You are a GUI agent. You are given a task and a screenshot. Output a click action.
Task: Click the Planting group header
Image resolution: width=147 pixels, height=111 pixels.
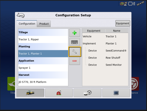tap(43, 47)
